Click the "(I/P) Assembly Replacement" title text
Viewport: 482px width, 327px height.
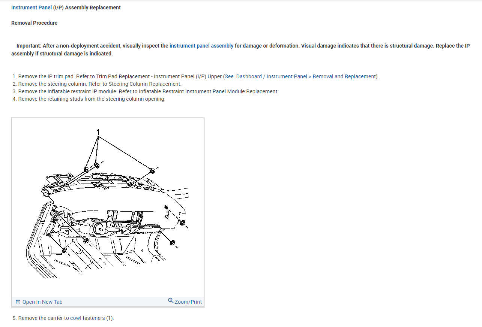pos(87,7)
